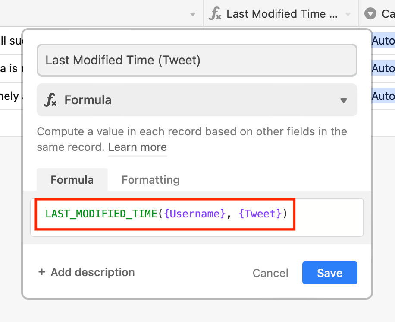This screenshot has width=395, height=322.
Task: Edit the field name Last Modified Time (Tweet)
Action: point(197,60)
